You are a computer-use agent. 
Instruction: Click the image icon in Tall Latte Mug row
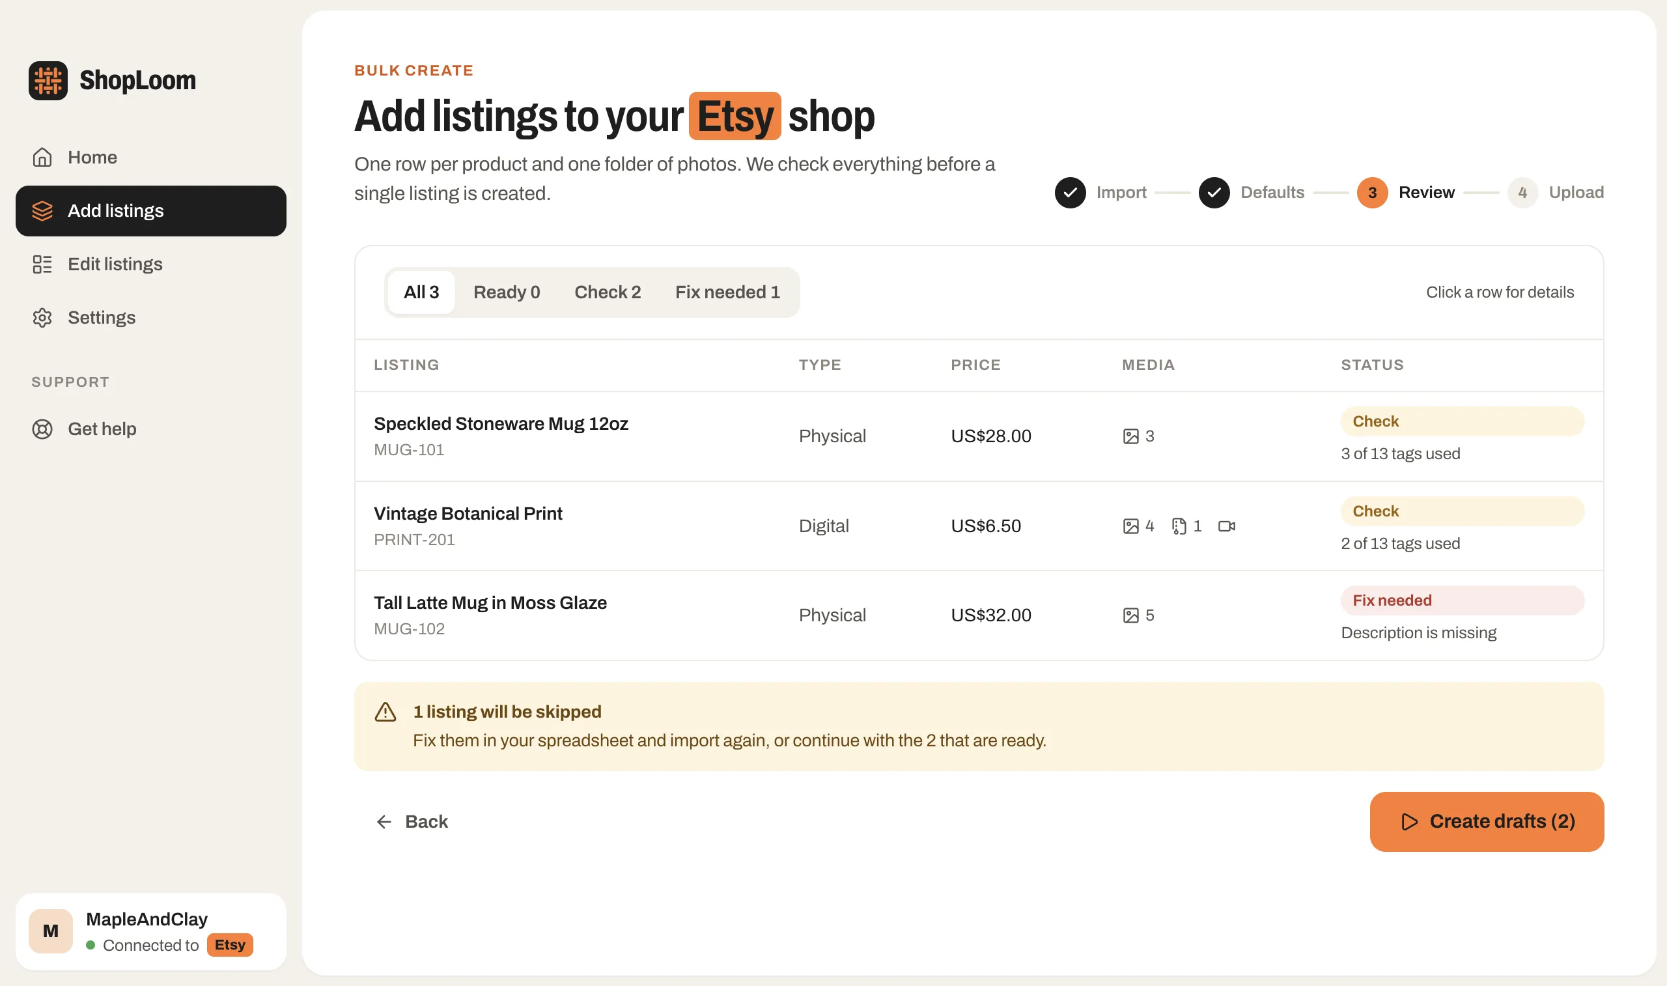tap(1130, 615)
